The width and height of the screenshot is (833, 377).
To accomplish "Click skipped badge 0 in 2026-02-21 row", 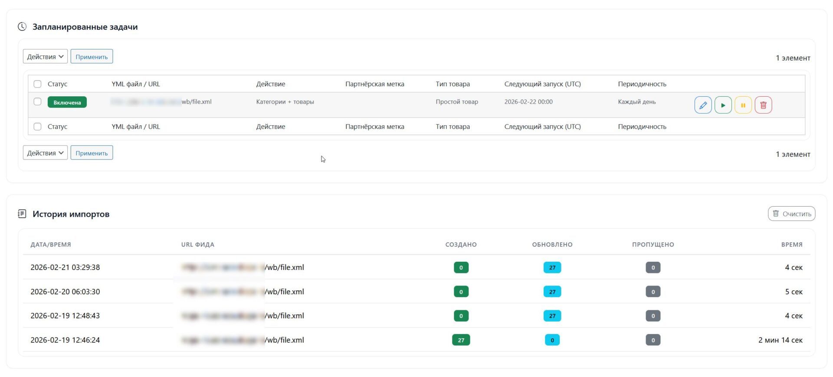I will coord(653,267).
